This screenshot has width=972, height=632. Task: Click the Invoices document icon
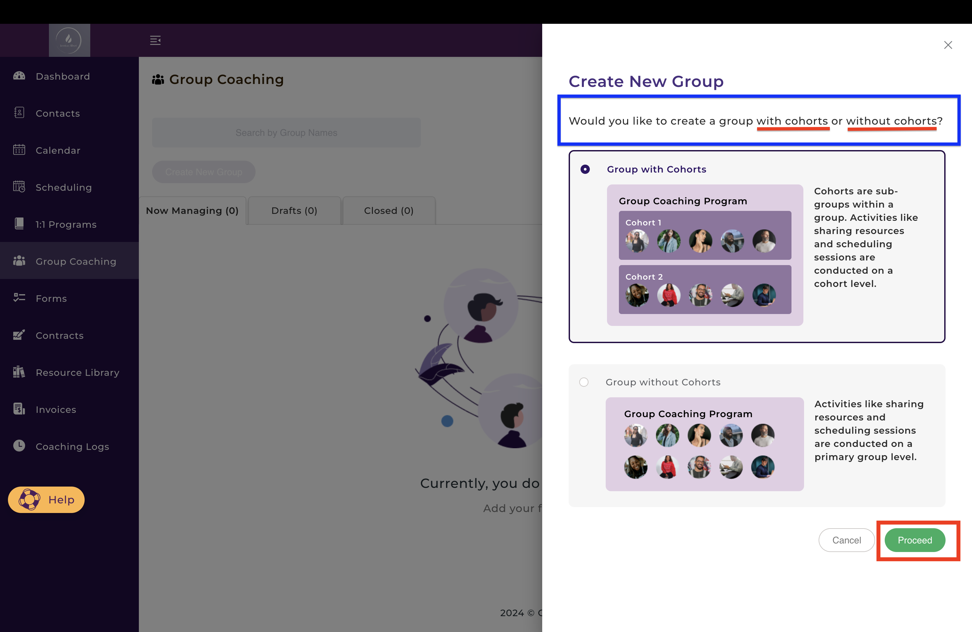click(x=19, y=409)
